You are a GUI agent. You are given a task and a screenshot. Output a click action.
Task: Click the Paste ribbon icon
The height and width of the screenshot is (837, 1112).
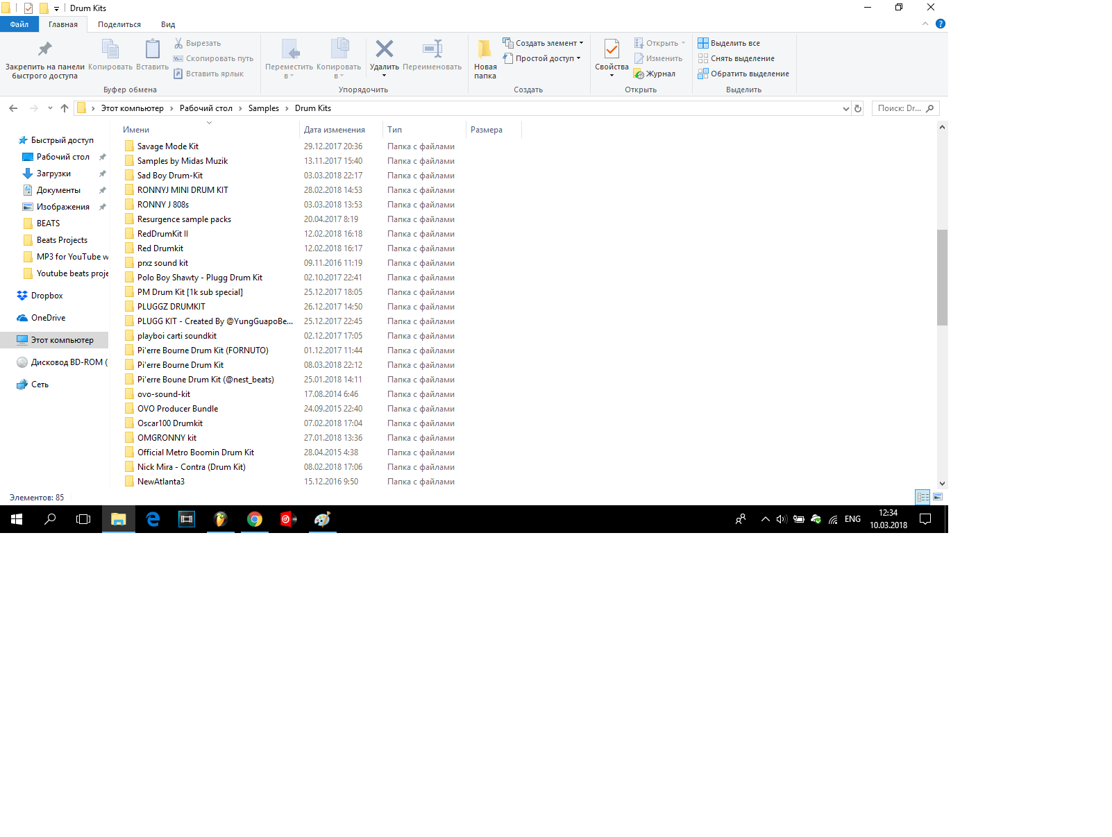(152, 49)
